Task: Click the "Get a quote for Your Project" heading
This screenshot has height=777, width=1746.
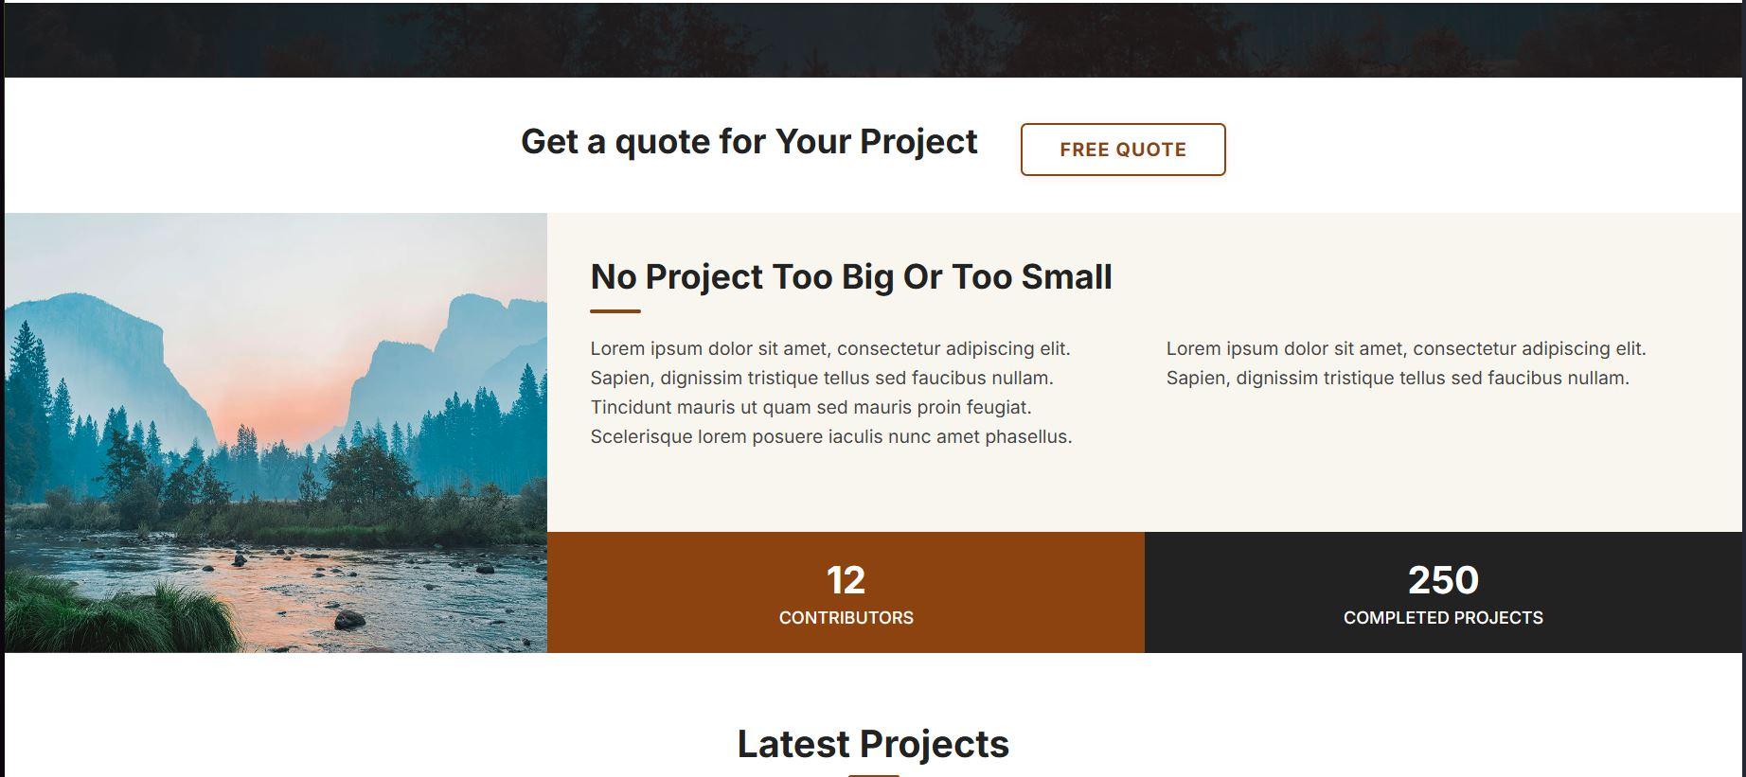Action: tap(748, 142)
